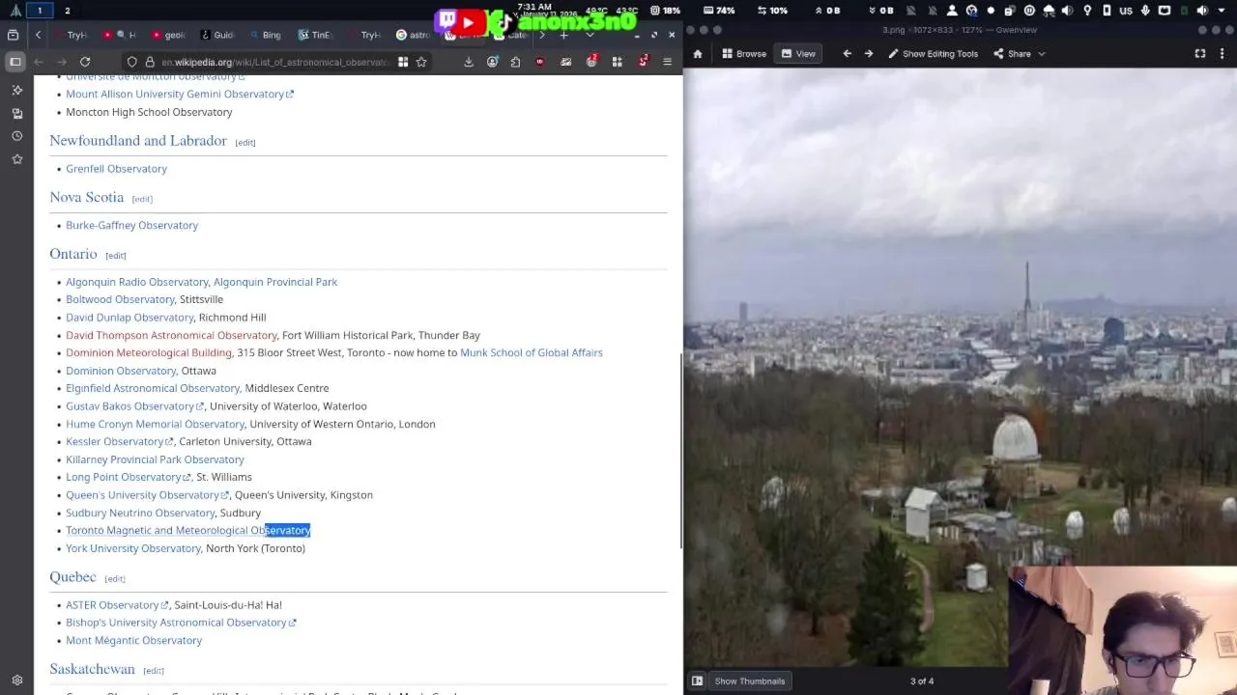Open the list all tabs chevron
Viewport: 1237px width, 695px height.
(x=590, y=35)
